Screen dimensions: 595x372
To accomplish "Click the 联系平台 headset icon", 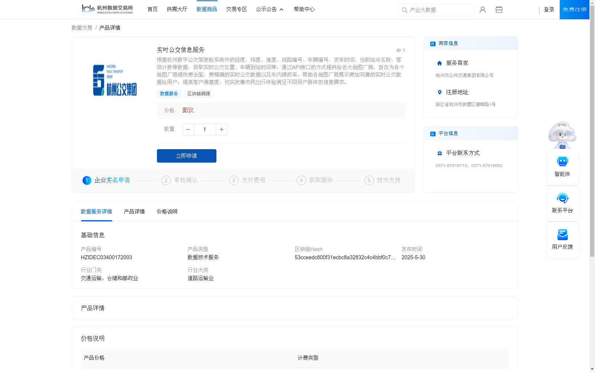I will 562,198.
